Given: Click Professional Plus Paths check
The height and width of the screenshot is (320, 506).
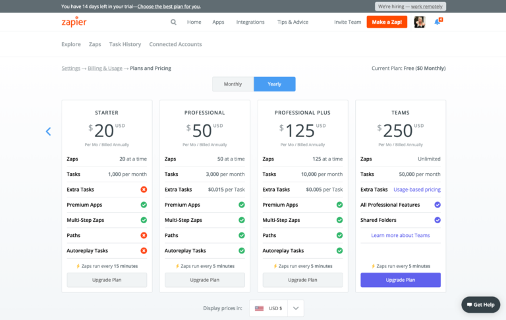Looking at the screenshot, I should click(339, 235).
